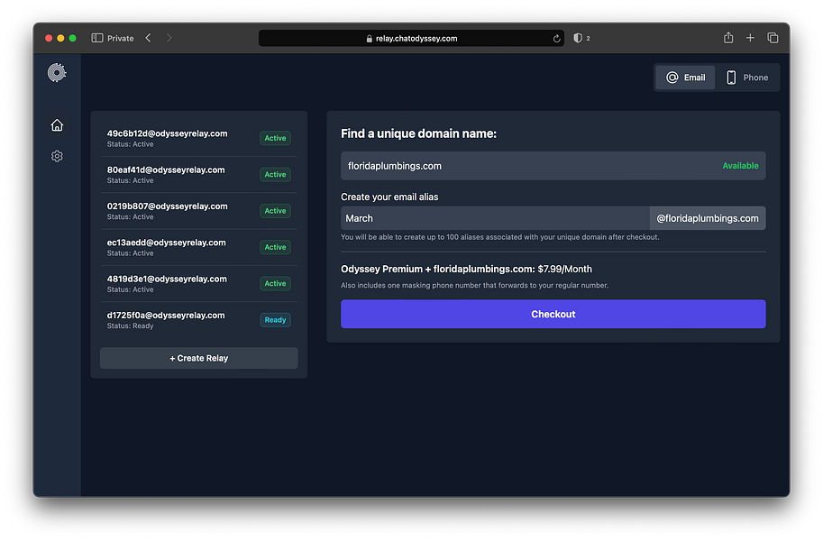Click the 'Create your email alias' label
Screen dimensions: 823x541
pos(389,197)
